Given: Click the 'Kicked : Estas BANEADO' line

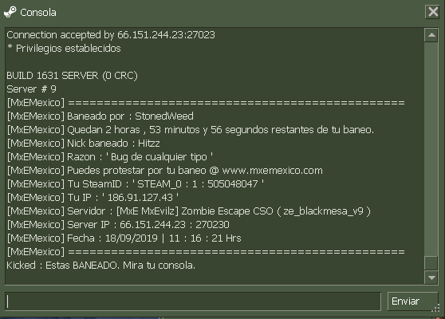Looking at the screenshot, I should [x=100, y=266].
